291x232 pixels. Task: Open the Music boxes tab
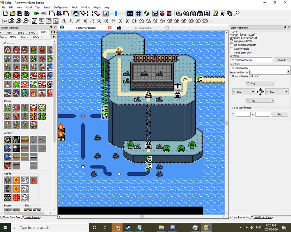(32, 217)
